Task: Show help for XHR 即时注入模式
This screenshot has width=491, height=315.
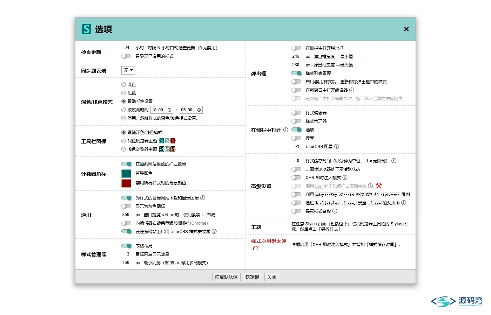Action: point(345,177)
